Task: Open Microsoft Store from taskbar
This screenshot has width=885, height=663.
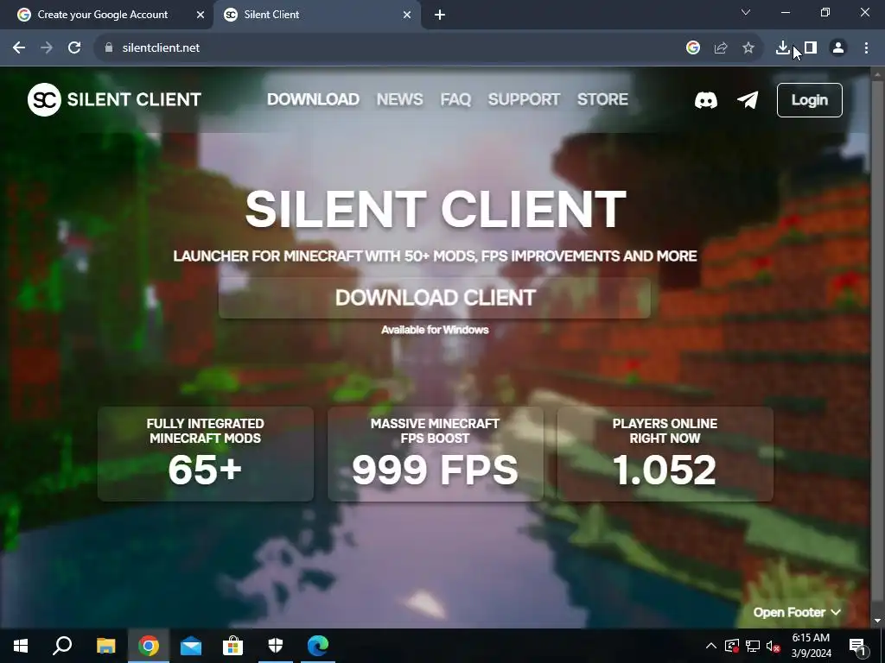Action: (x=232, y=646)
